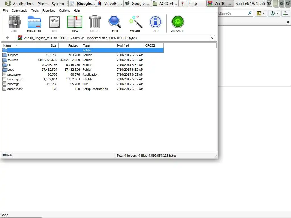Click the setup.exe file icon
291x218 pixels.
coord(5,74)
